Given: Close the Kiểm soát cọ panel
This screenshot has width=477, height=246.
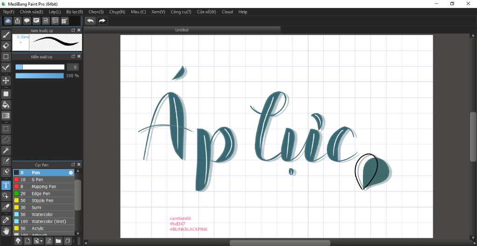Looking at the screenshot, I should pos(79,56).
